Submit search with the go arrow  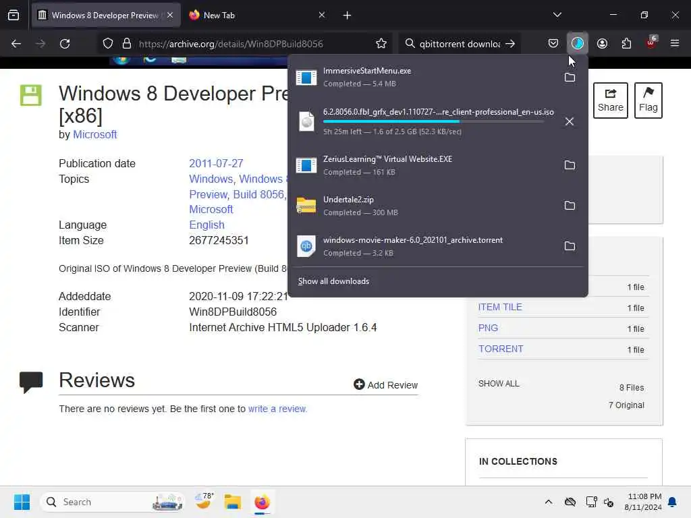tap(510, 44)
